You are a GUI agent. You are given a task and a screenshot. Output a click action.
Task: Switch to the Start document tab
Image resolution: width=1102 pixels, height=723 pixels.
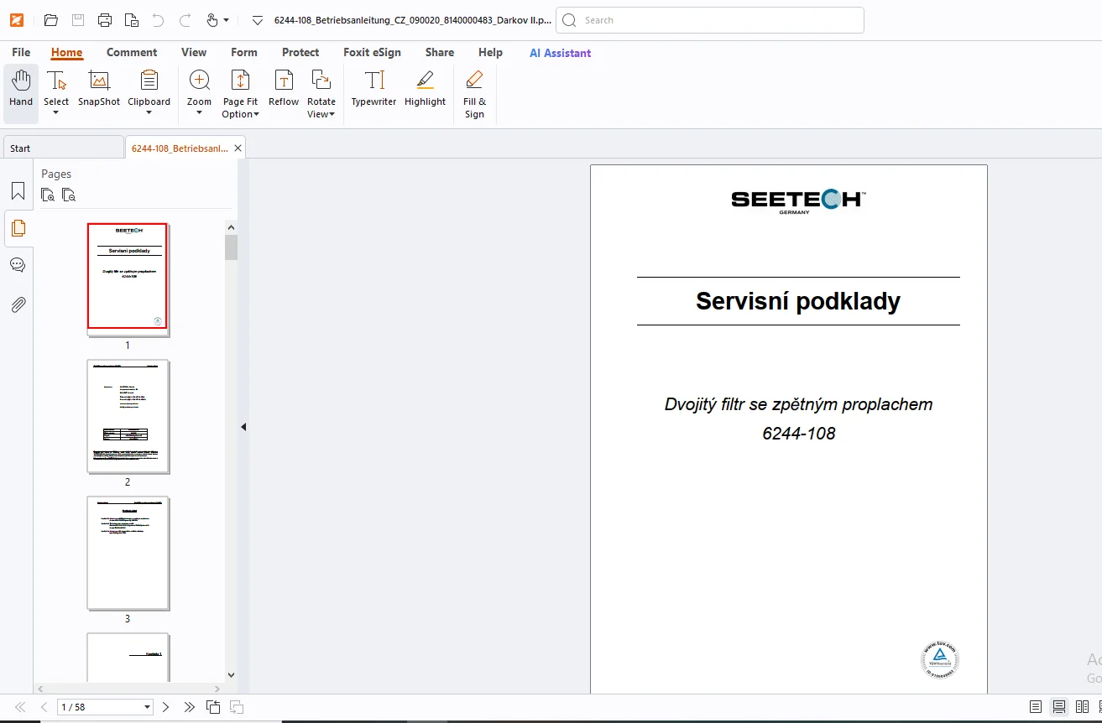[63, 148]
